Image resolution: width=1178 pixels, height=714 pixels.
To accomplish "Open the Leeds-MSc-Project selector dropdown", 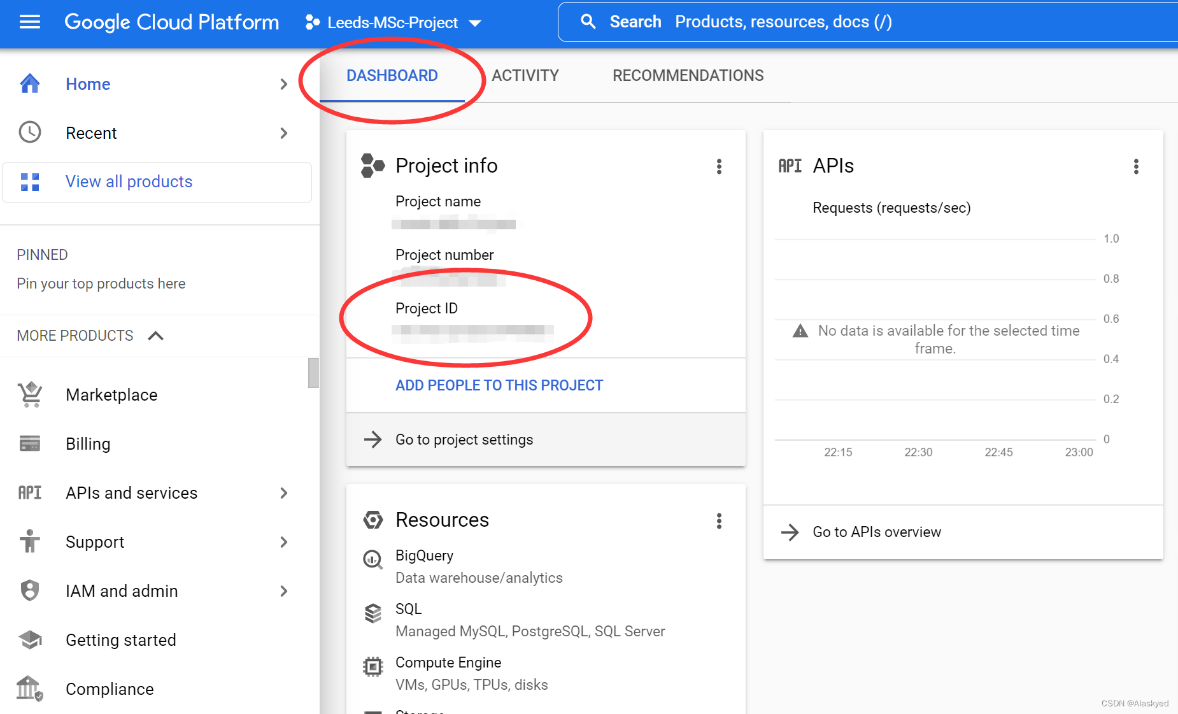I will click(393, 23).
